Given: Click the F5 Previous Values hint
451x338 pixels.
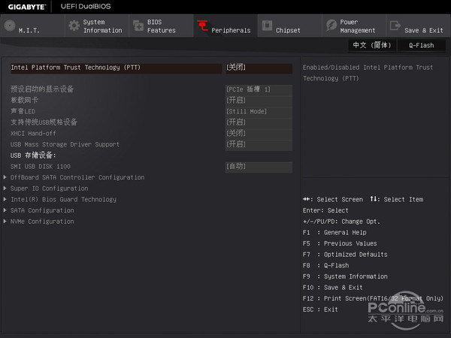Looking at the screenshot, I should tap(340, 243).
